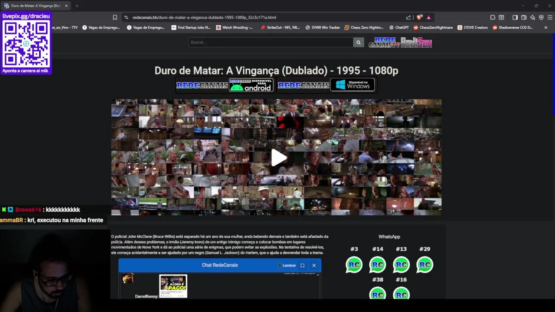Viewport: 555px width, 312px height.
Task: Open the RedeCanais Android app banner
Action: pos(225,85)
